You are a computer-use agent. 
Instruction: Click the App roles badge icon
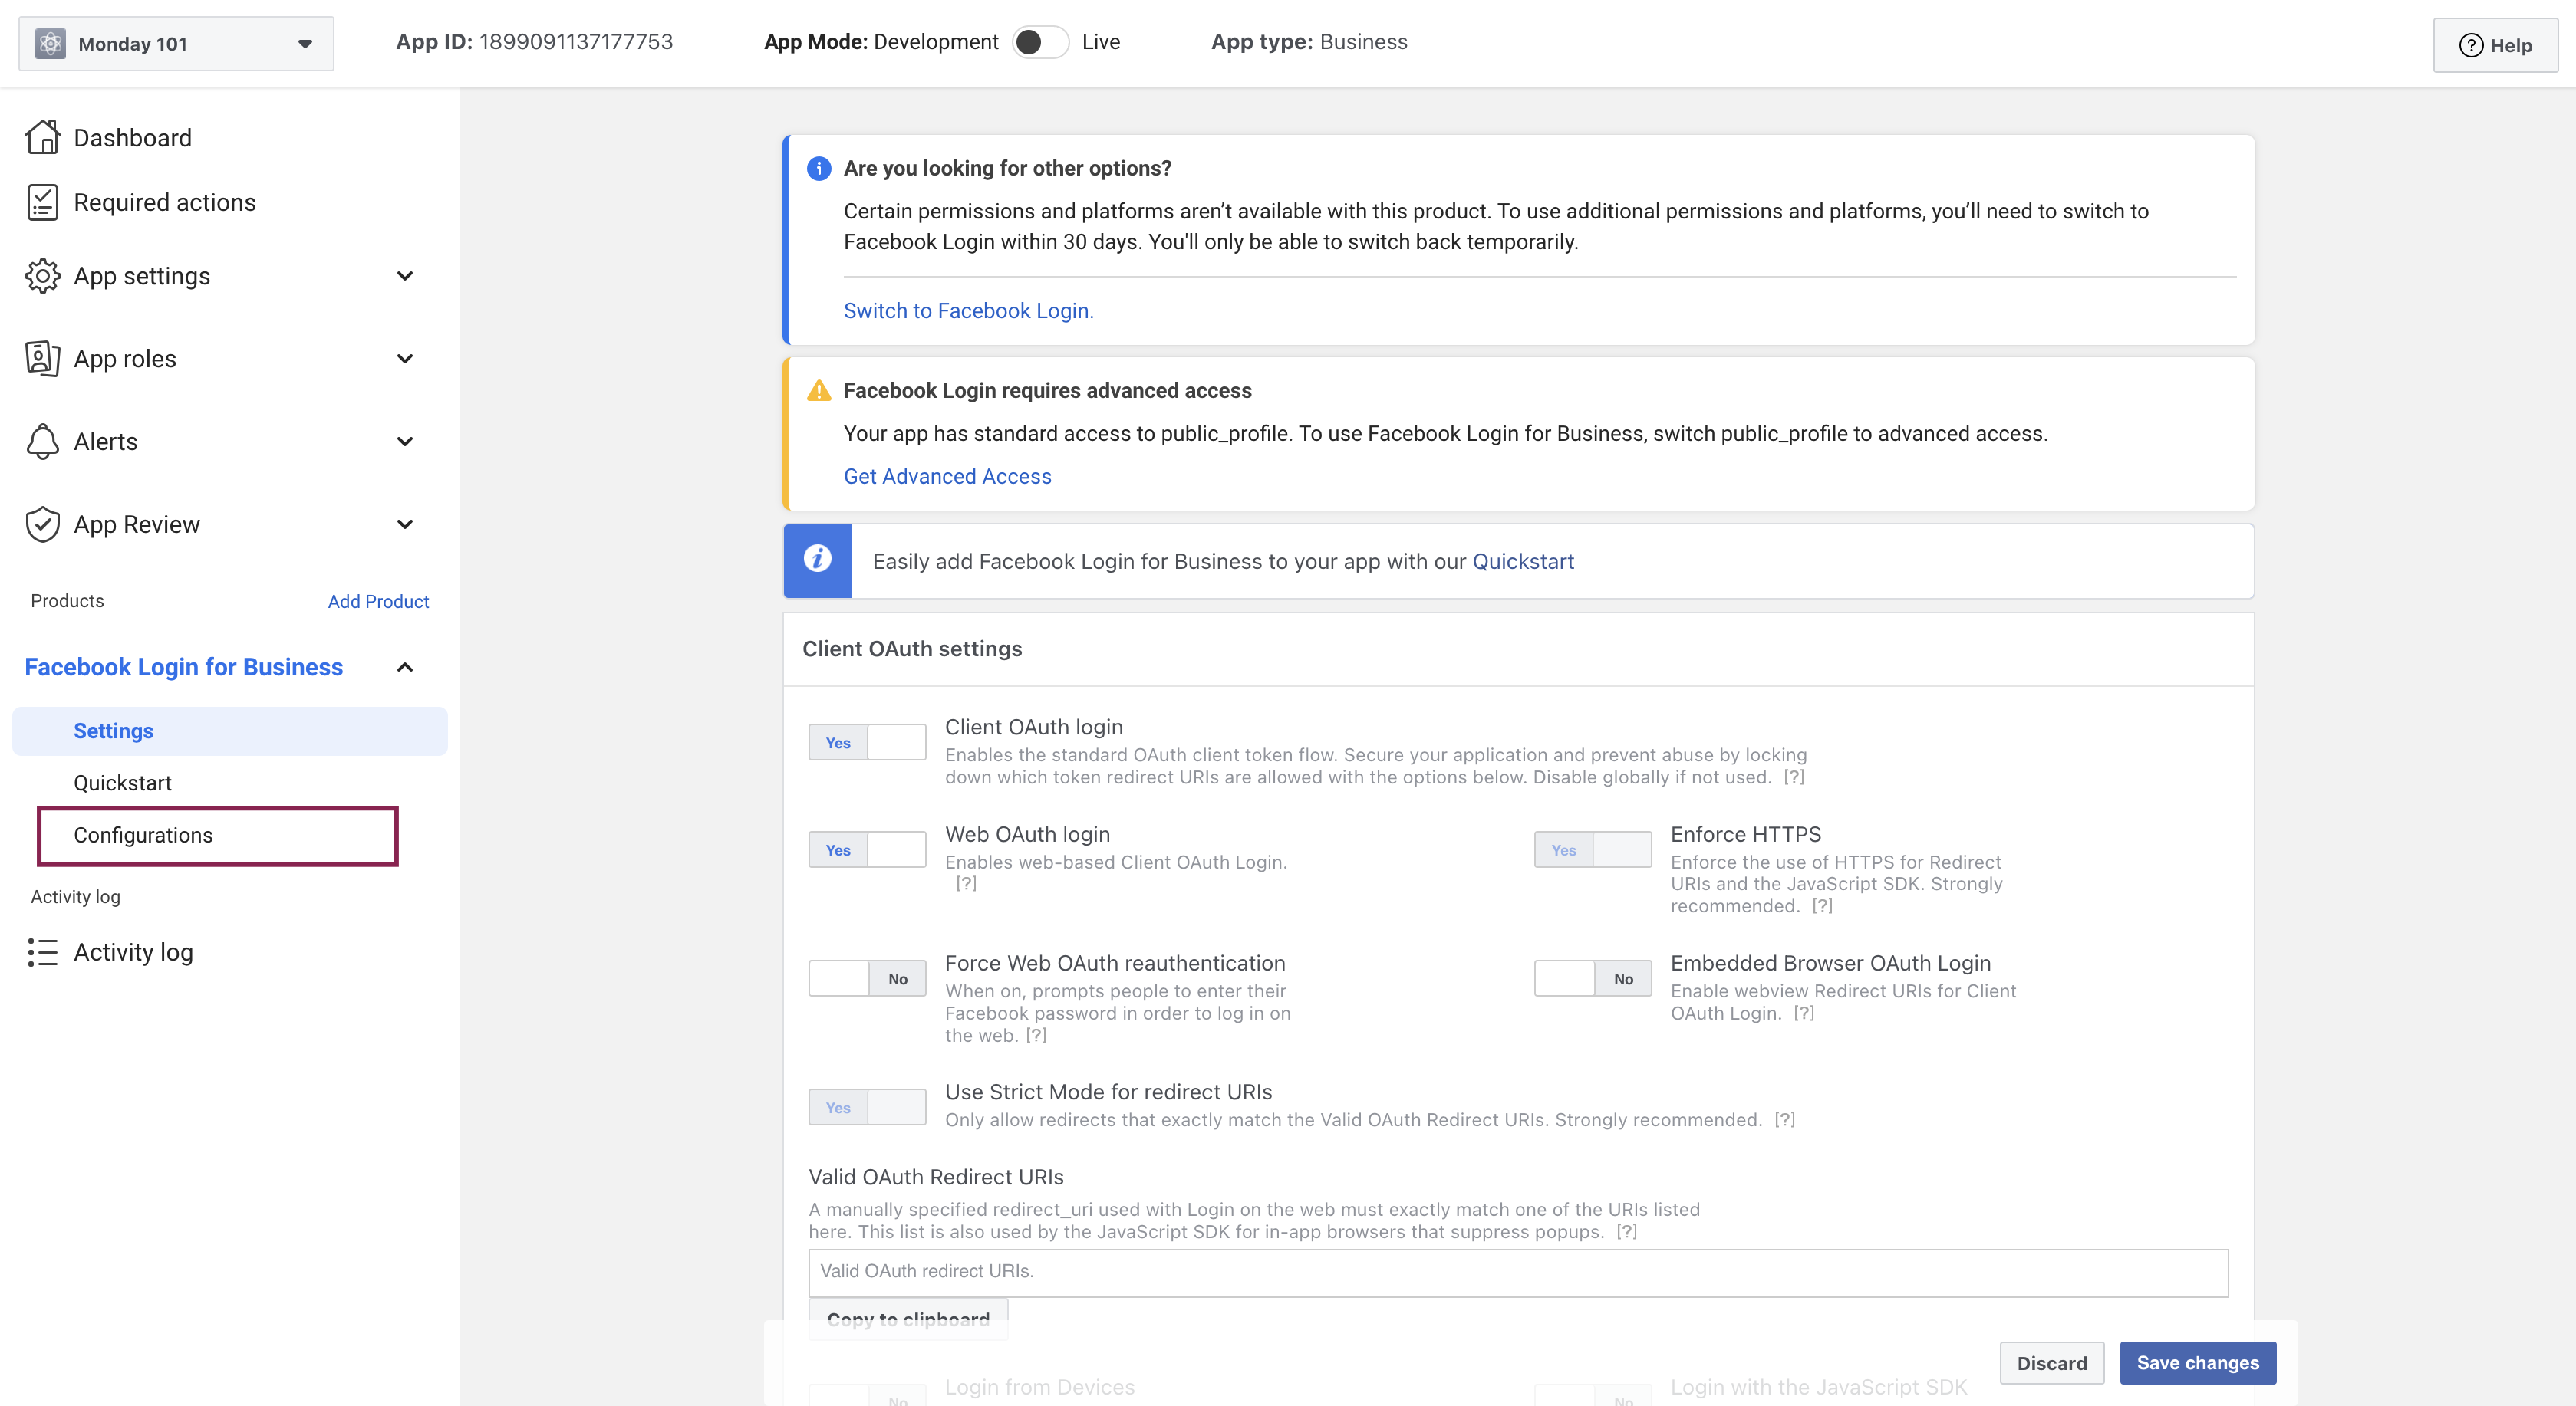click(42, 358)
